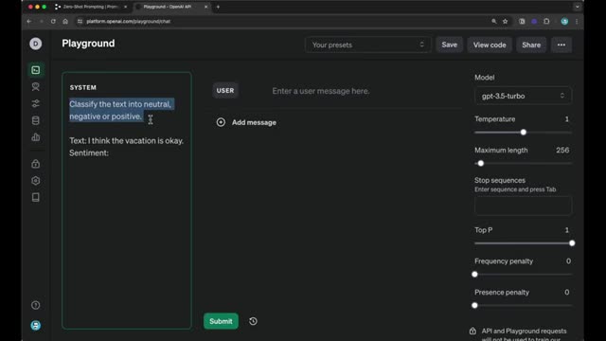Click the green Submit button
The width and height of the screenshot is (606, 341).
[221, 321]
